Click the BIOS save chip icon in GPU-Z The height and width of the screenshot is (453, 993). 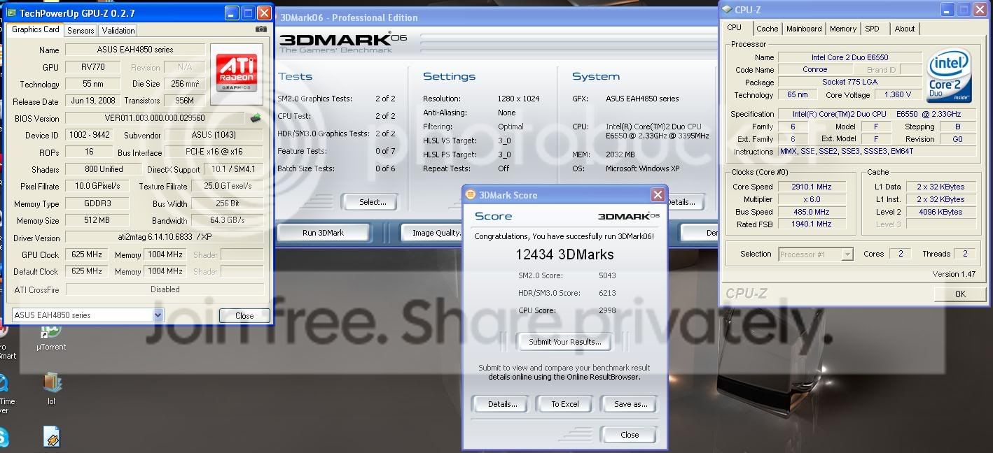pyautogui.click(x=256, y=118)
